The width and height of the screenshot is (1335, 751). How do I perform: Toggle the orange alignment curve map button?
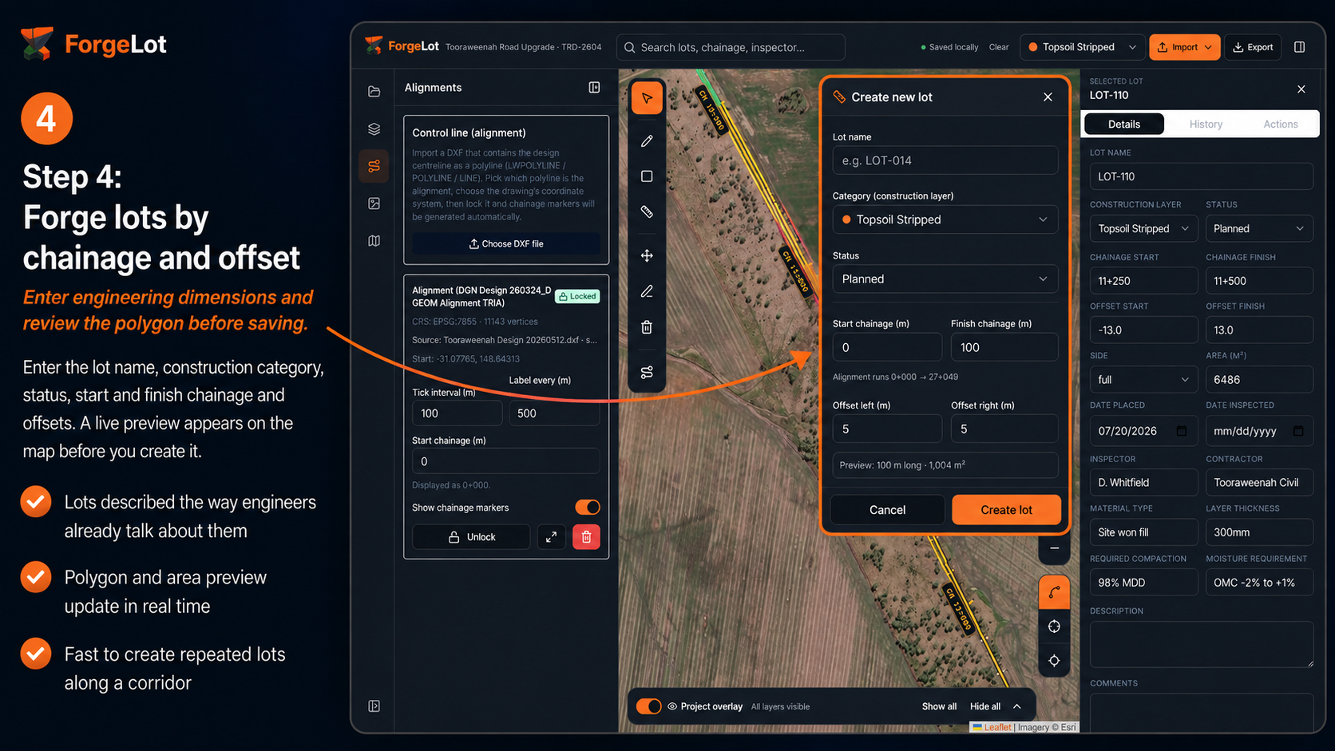click(1054, 592)
